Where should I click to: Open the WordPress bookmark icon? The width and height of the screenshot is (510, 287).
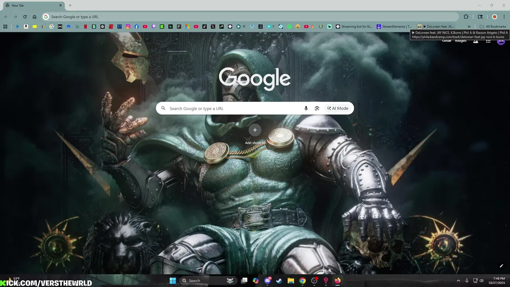click(x=252, y=27)
